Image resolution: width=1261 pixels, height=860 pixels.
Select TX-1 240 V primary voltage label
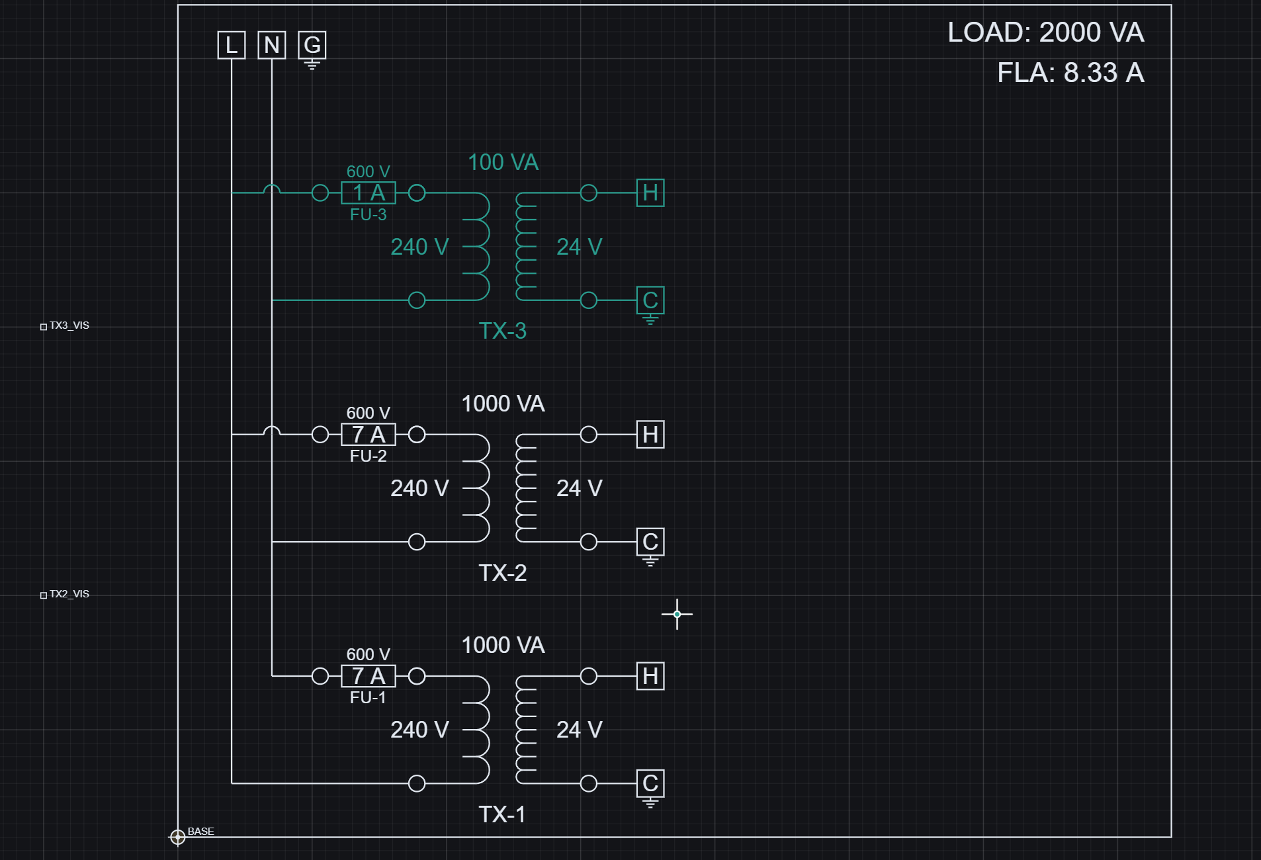[419, 730]
